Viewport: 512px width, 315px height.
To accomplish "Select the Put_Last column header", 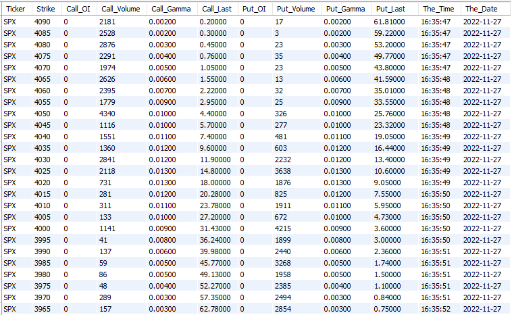I will (x=392, y=9).
